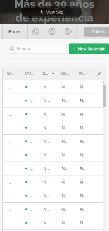
Task: Open the user account profile icon
Action: 36,32
